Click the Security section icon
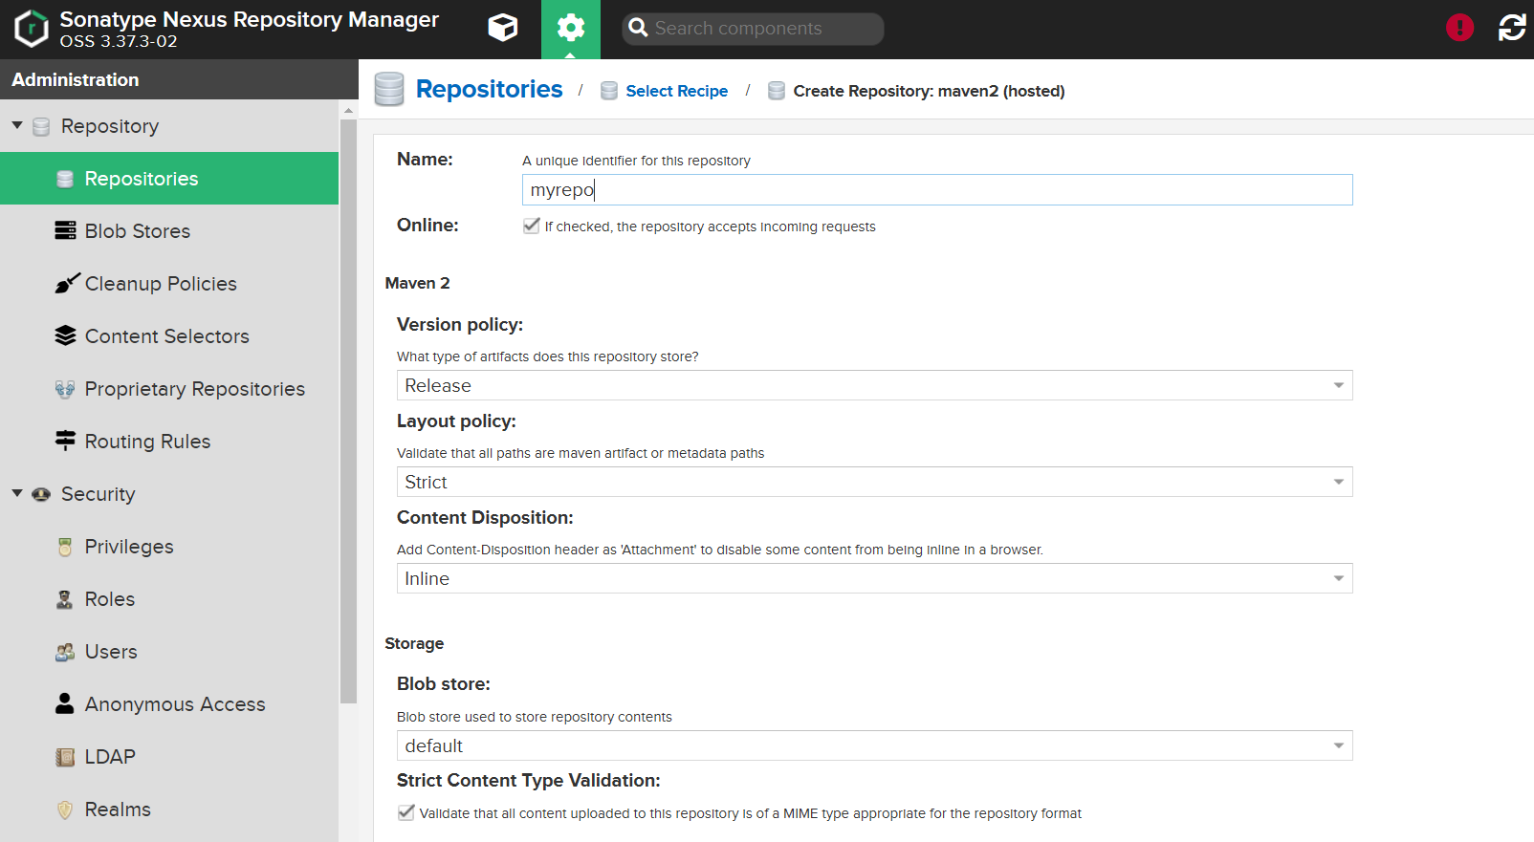Screen dimensions: 1534x842 pos(41,494)
